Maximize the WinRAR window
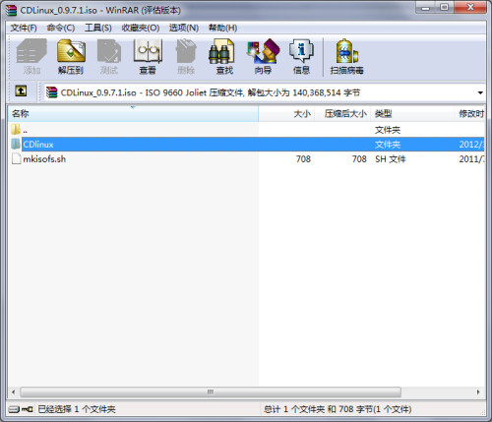This screenshot has width=492, height=422. [x=445, y=7]
